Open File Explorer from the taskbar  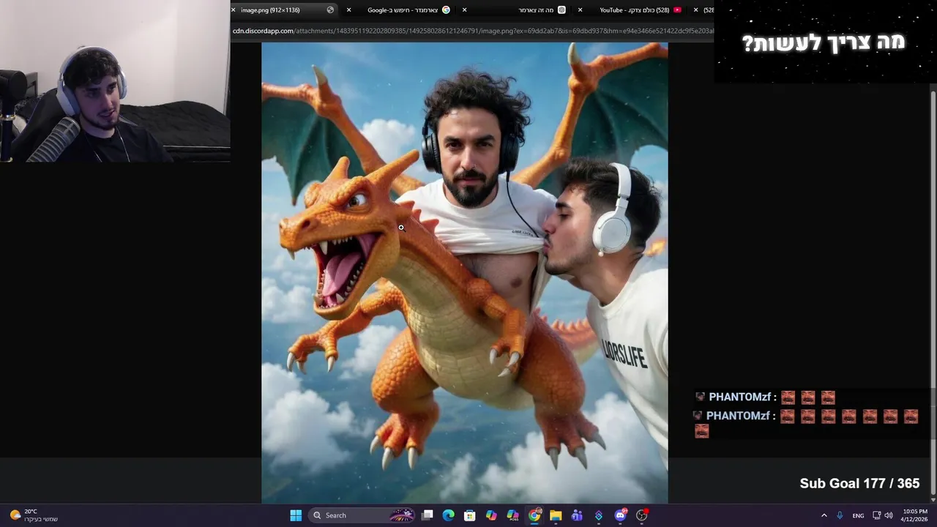coord(556,515)
